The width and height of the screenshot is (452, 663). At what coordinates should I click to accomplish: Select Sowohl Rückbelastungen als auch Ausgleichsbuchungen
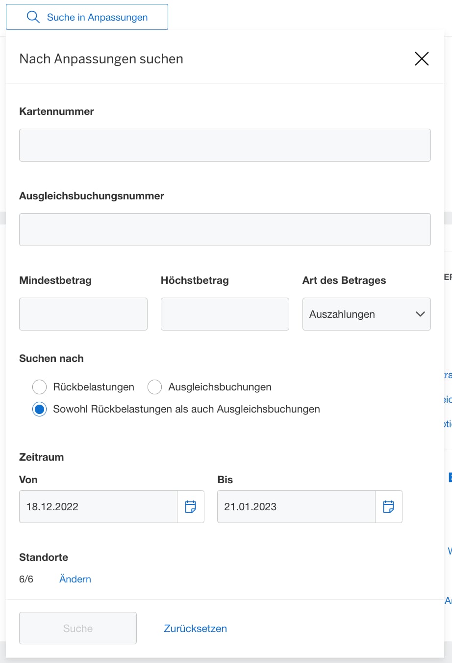point(39,409)
